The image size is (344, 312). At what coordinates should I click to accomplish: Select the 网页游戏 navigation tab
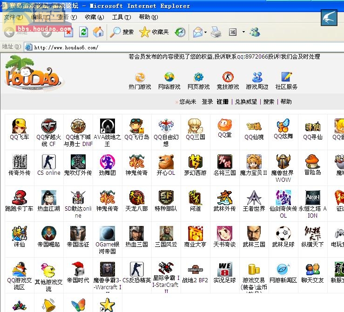199,81
